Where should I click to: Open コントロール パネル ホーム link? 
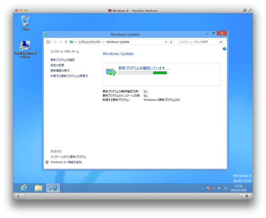[65, 51]
